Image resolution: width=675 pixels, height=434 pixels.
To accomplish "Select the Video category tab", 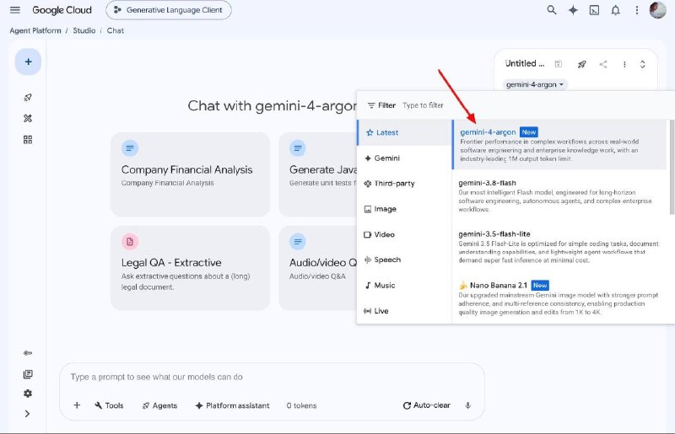I will [x=404, y=234].
